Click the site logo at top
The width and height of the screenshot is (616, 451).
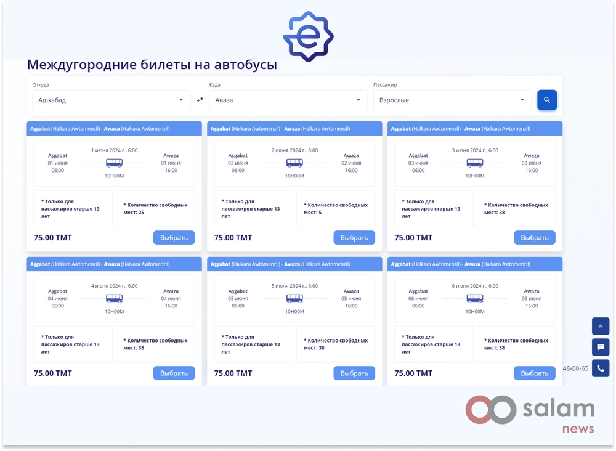[x=308, y=36]
